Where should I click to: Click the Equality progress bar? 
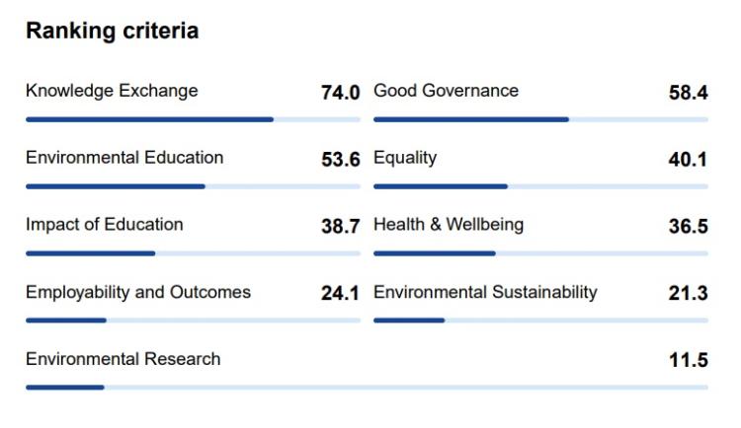pyautogui.click(x=540, y=186)
